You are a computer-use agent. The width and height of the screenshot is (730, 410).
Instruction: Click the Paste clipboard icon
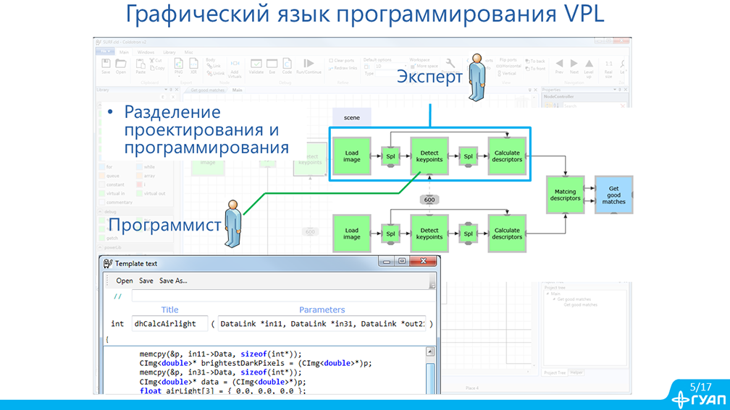click(140, 65)
